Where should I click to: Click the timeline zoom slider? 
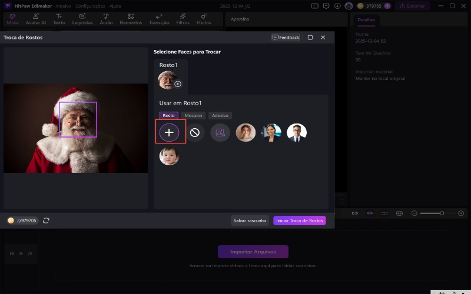[430, 213]
